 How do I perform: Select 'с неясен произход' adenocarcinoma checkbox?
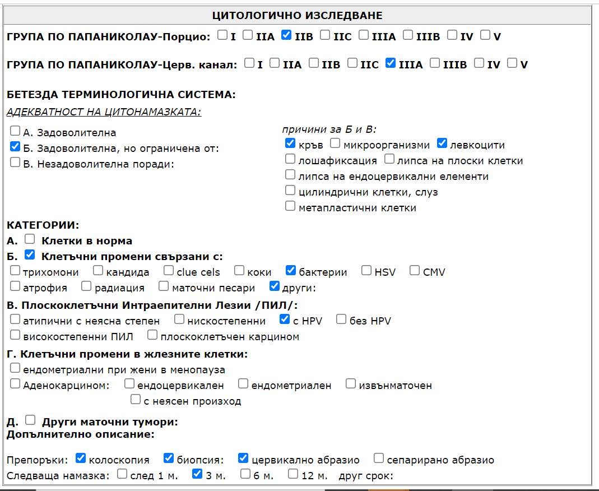[135, 400]
